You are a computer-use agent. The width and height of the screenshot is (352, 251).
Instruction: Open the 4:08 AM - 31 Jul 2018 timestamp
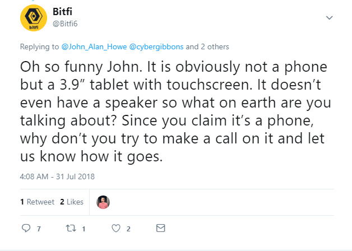[x=57, y=176]
